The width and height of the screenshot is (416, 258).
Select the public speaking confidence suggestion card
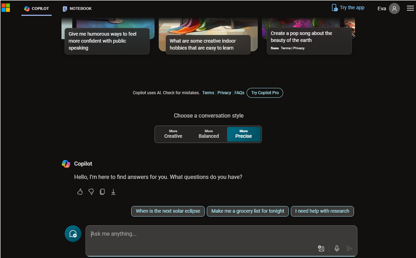[107, 41]
